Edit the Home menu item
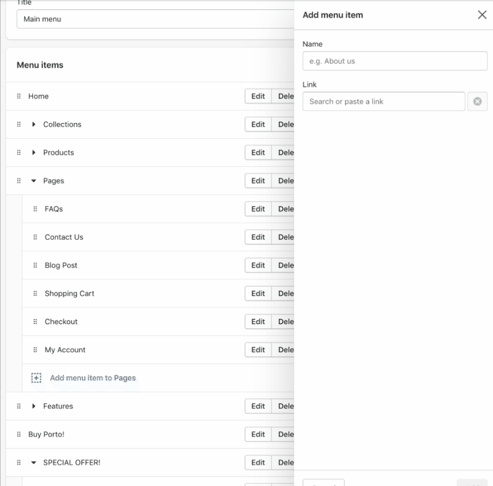Screen dimensions: 493x486 [258, 96]
